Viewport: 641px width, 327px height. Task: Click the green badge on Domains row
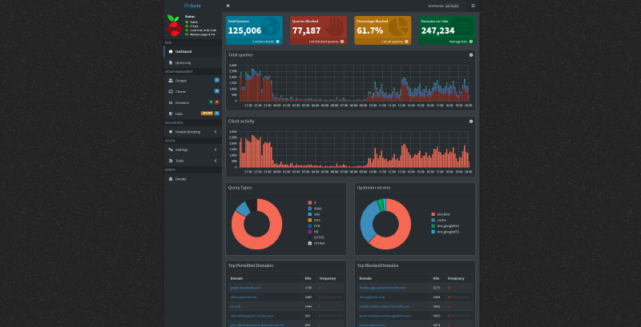[x=211, y=102]
